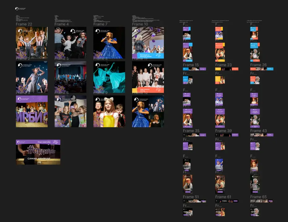Open the singing girl in blue dress image
Image resolution: width=288 pixels, height=222 pixels.
tap(109, 43)
